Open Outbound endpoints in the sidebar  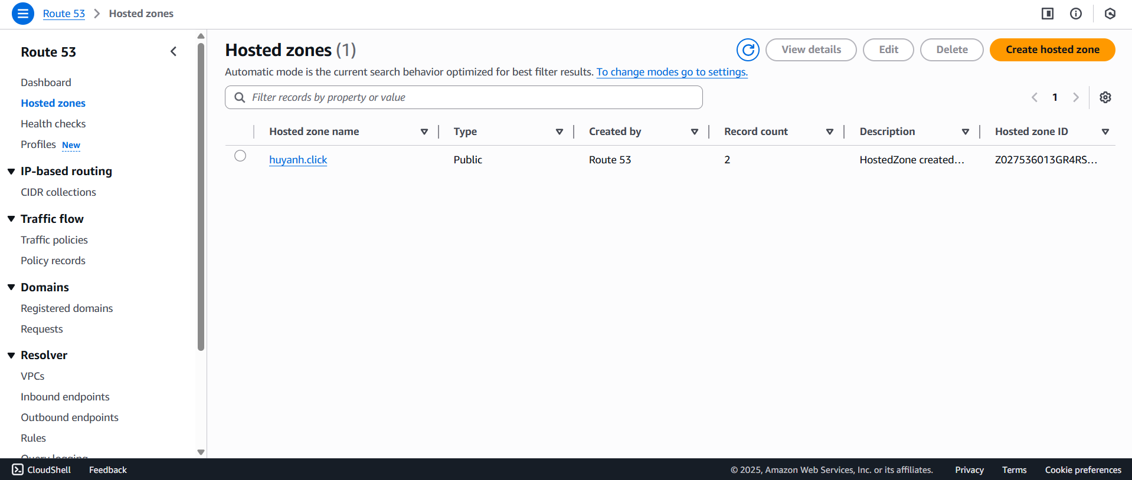(70, 417)
